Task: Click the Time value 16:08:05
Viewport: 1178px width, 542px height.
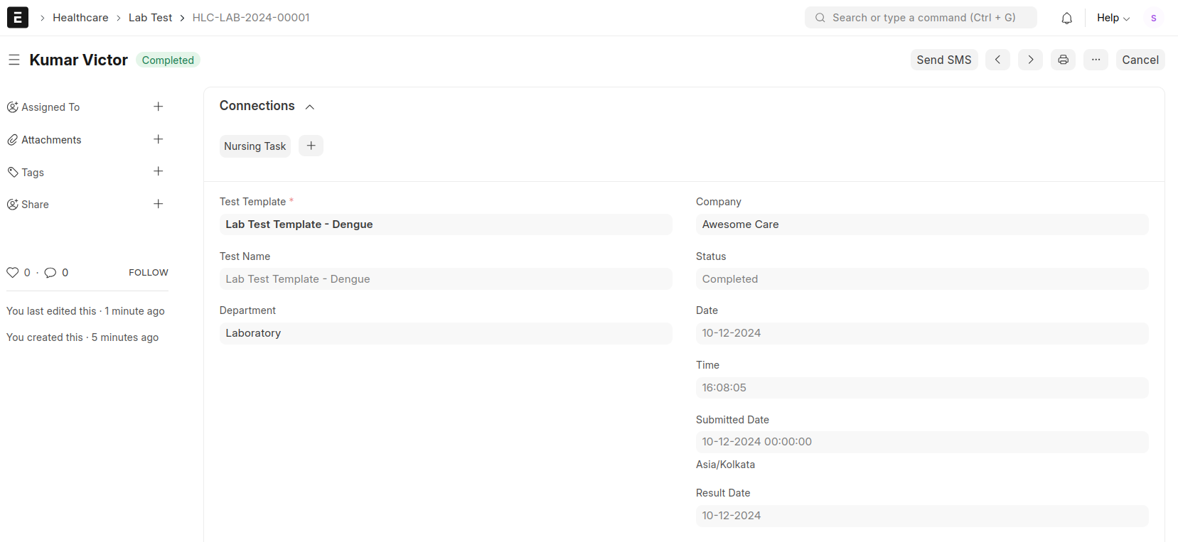Action: pos(922,388)
